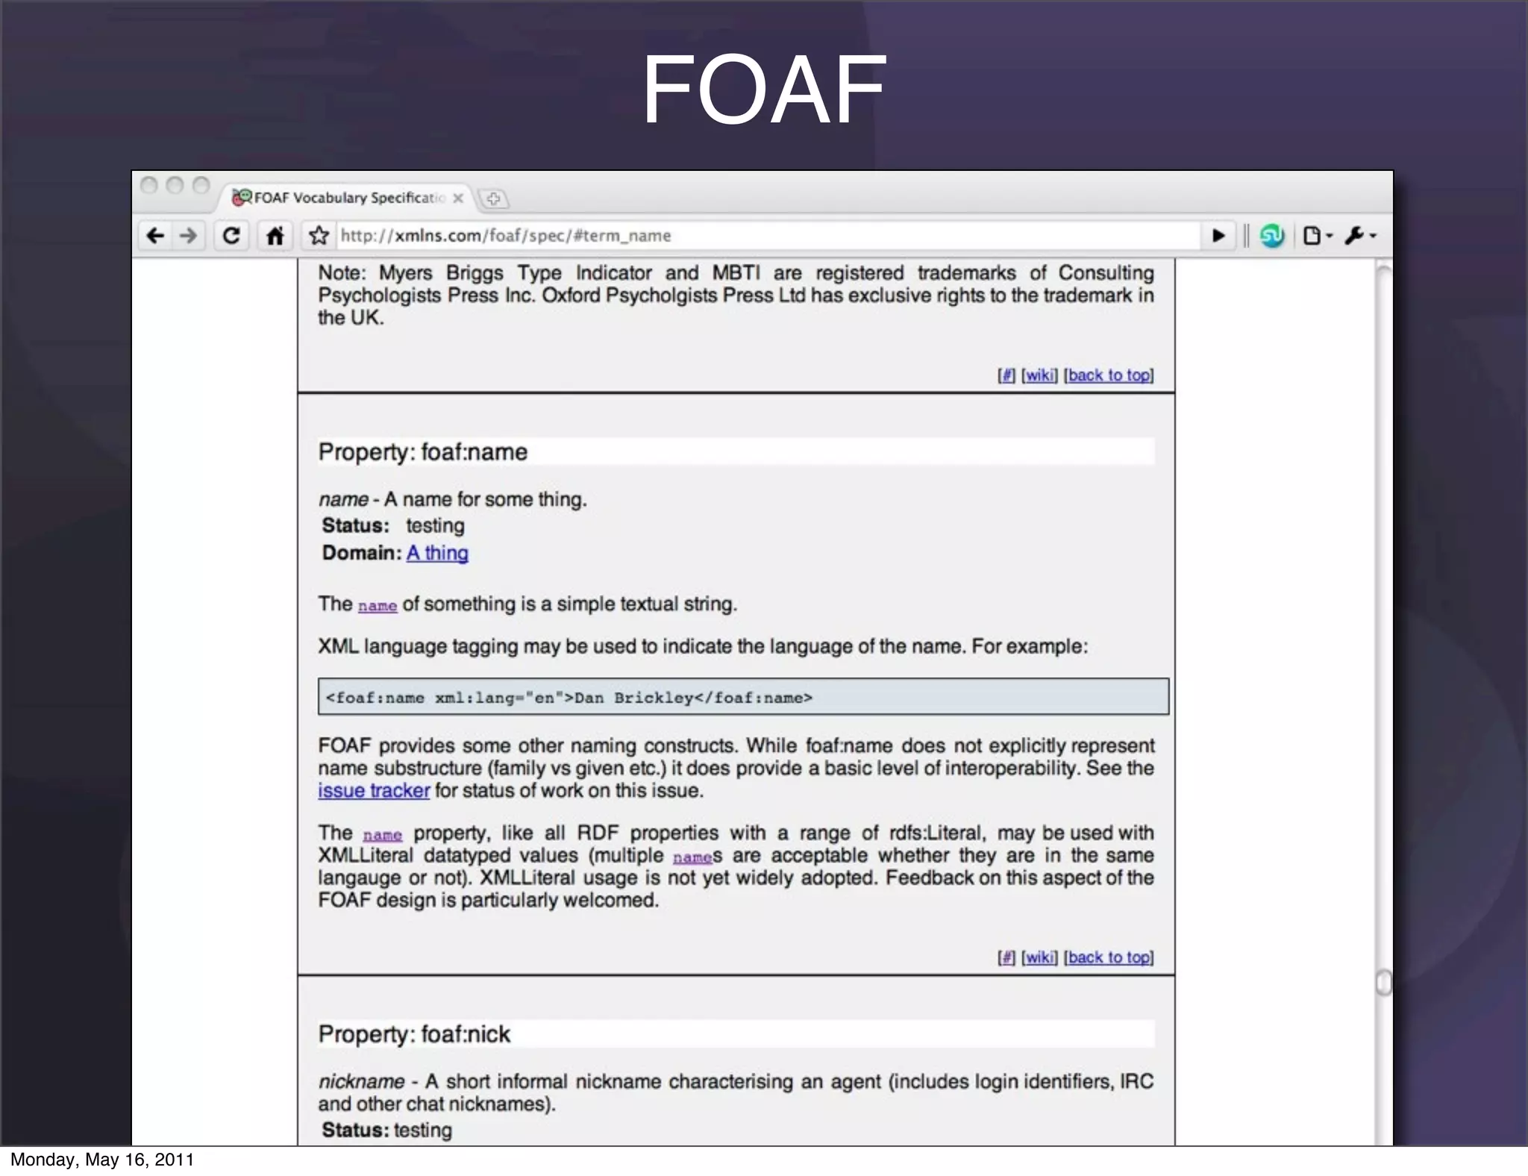Follow the issue tracker link
1528x1176 pixels.
pos(374,791)
